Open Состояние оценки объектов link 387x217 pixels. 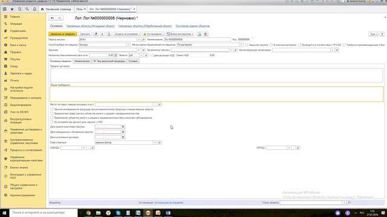[192, 26]
